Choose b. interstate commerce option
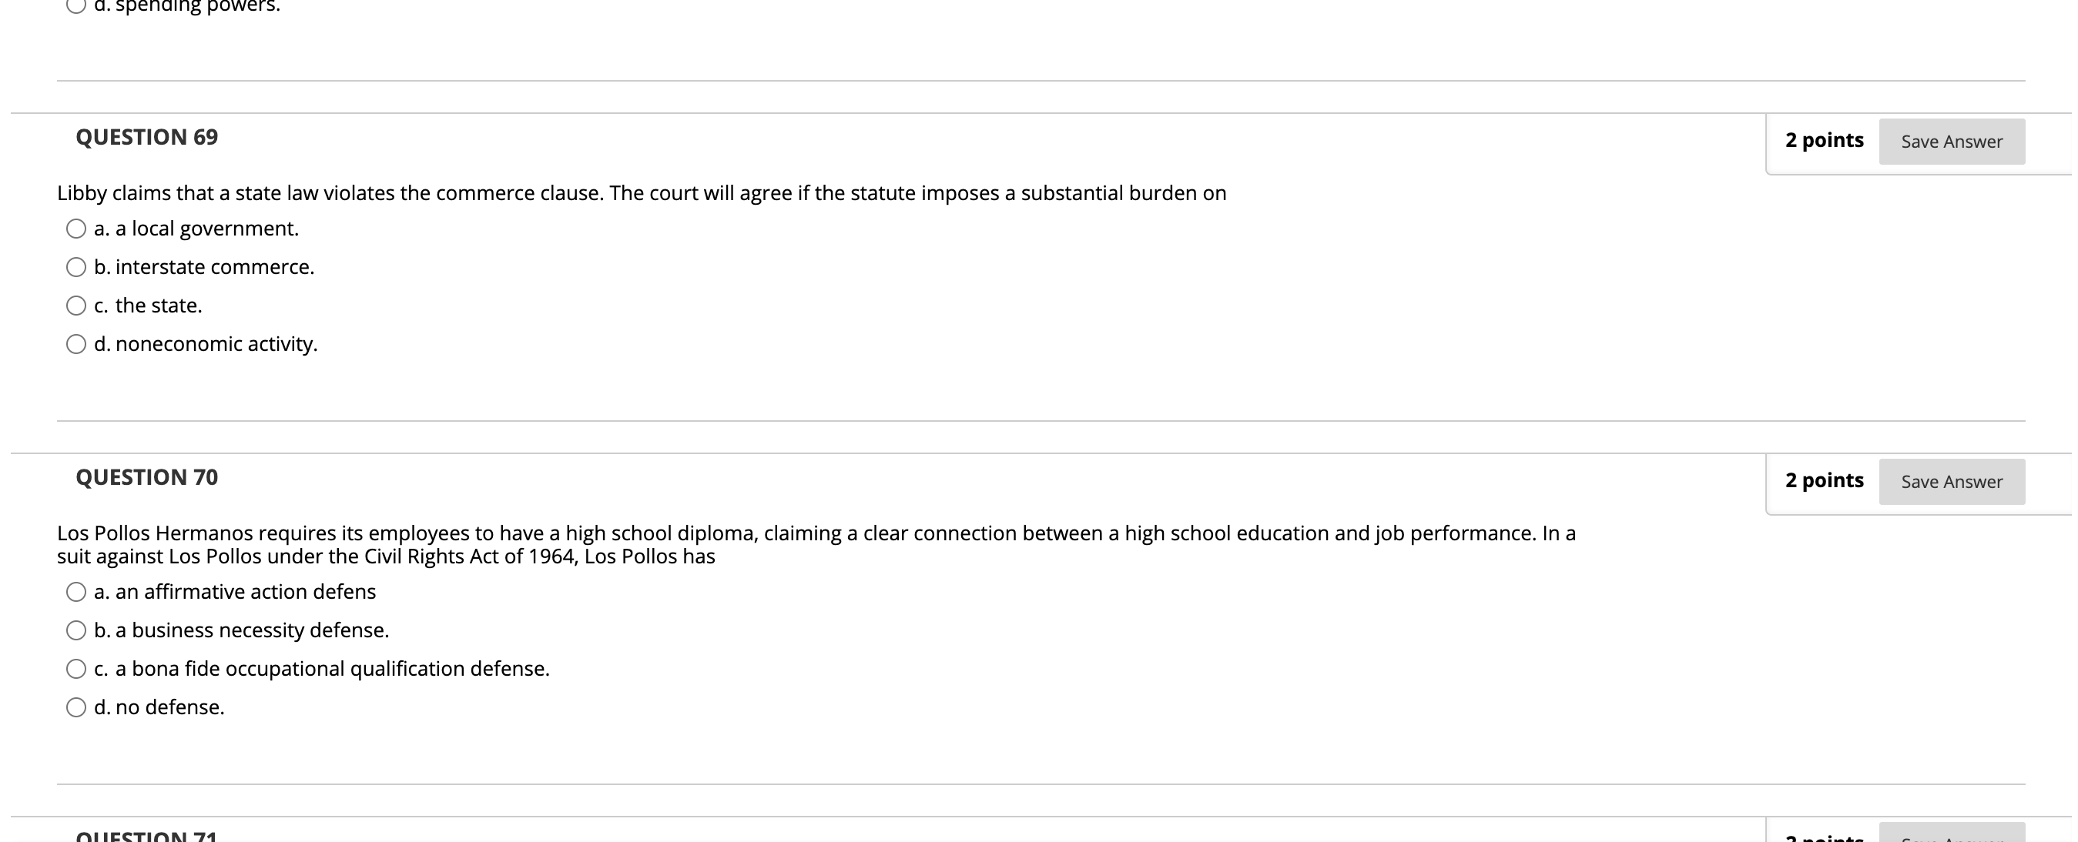This screenshot has height=842, width=2078. coord(75,266)
